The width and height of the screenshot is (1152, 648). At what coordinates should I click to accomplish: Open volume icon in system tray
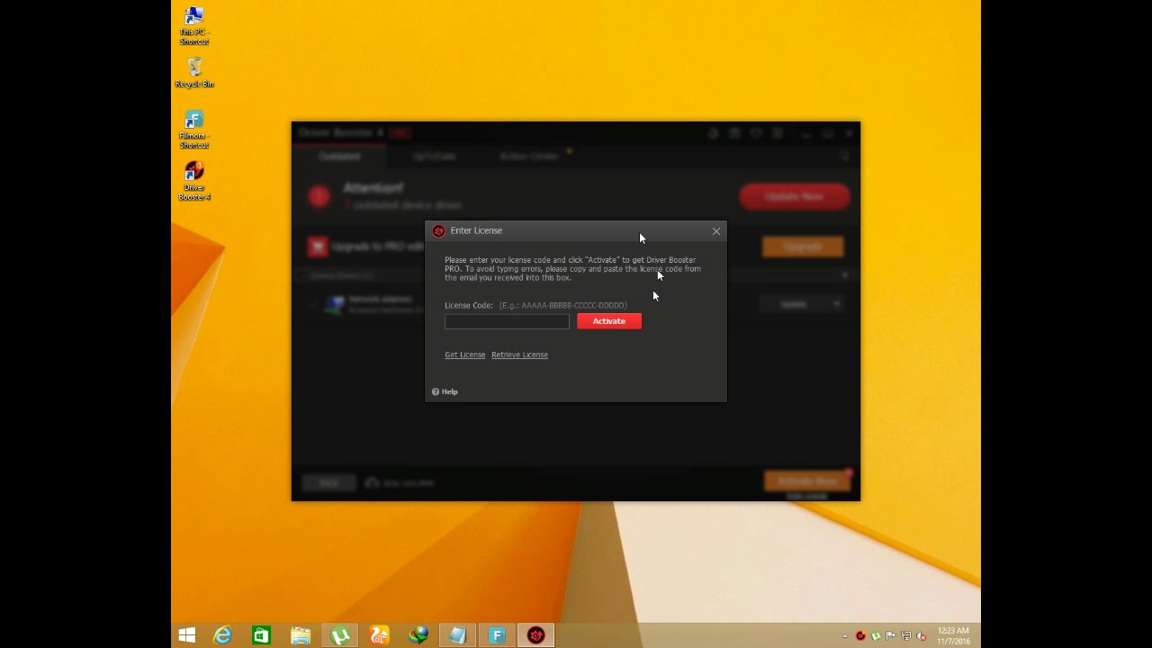tap(921, 636)
